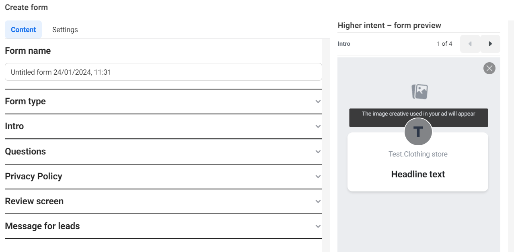Click the image placeholder icon in the preview
Screen dimensions: 514x252
tap(419, 91)
